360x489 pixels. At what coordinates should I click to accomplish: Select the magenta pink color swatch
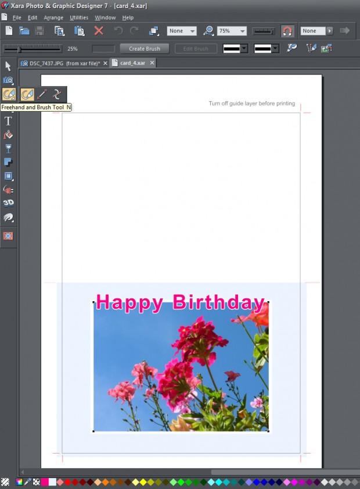point(45,482)
